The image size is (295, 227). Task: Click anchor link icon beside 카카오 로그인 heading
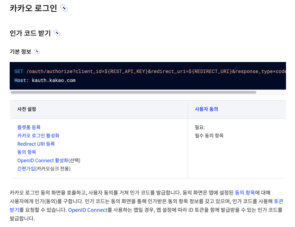[x=64, y=8]
